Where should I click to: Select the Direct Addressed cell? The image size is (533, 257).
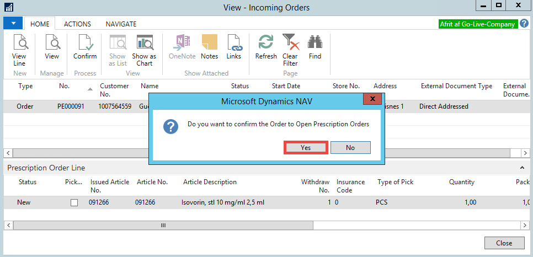click(444, 106)
